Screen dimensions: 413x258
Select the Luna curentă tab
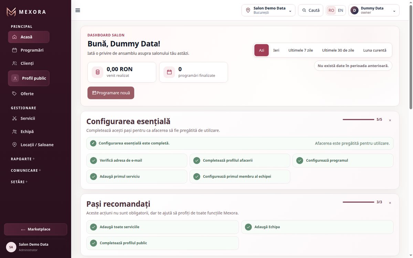coord(375,50)
